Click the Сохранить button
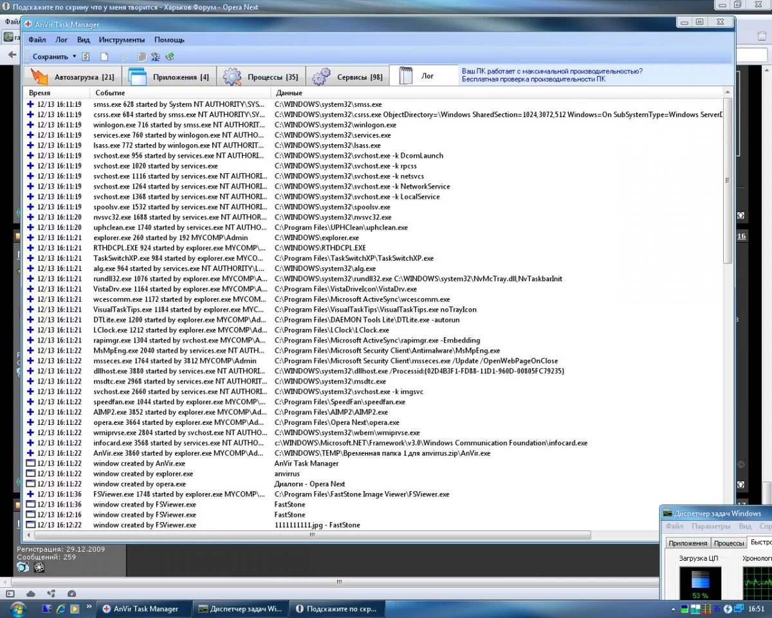 (x=50, y=57)
